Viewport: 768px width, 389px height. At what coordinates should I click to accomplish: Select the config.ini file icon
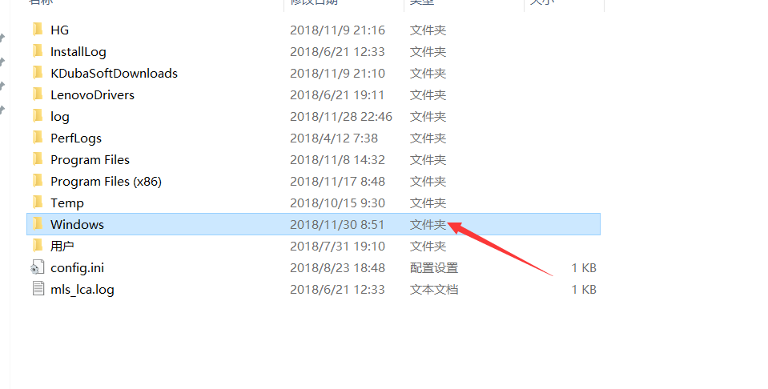[x=38, y=267]
